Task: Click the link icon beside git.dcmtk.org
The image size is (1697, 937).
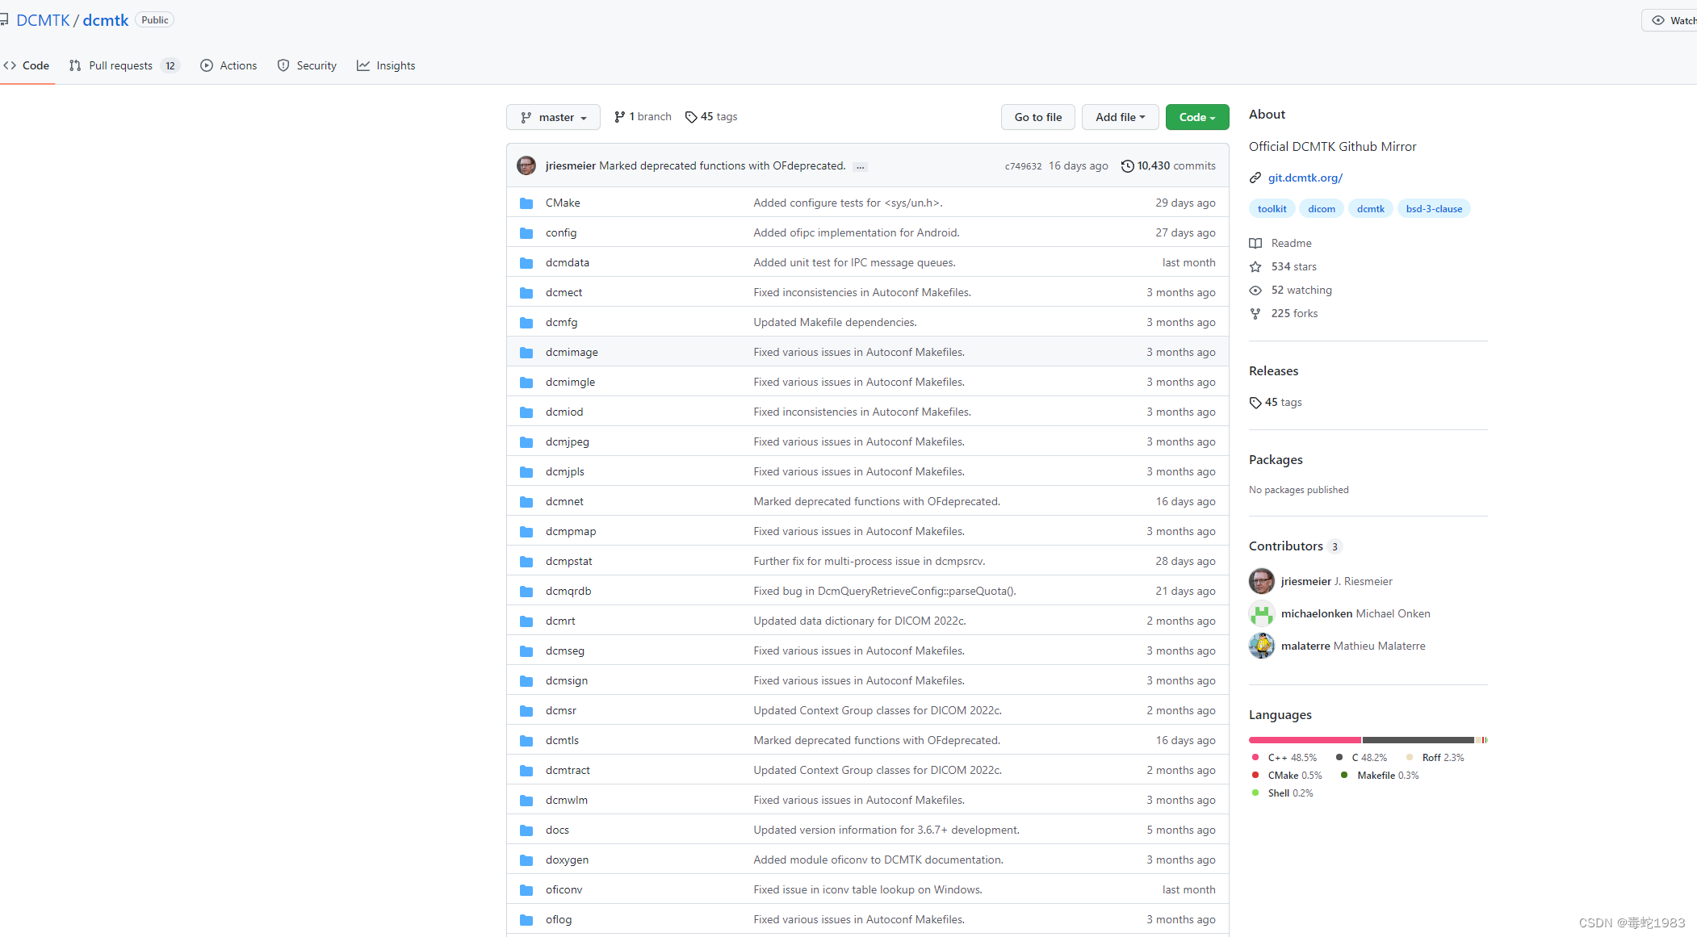Action: (x=1255, y=178)
